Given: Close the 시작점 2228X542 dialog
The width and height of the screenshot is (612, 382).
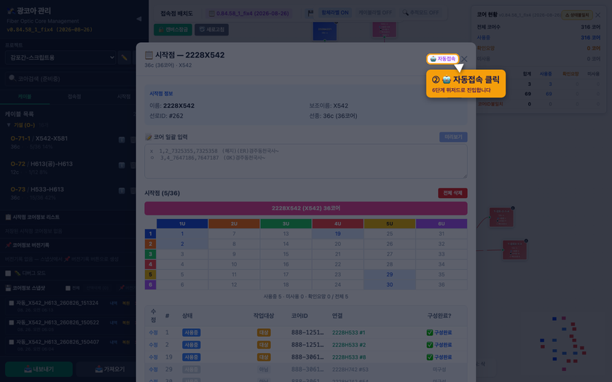Looking at the screenshot, I should (x=464, y=59).
